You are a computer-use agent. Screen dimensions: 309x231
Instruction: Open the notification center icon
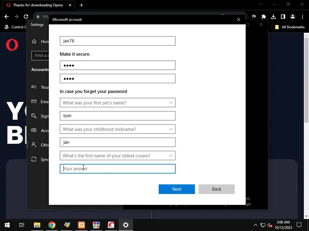coord(299,225)
